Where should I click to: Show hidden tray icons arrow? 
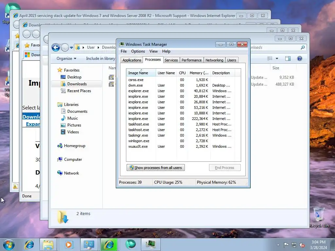point(278,245)
